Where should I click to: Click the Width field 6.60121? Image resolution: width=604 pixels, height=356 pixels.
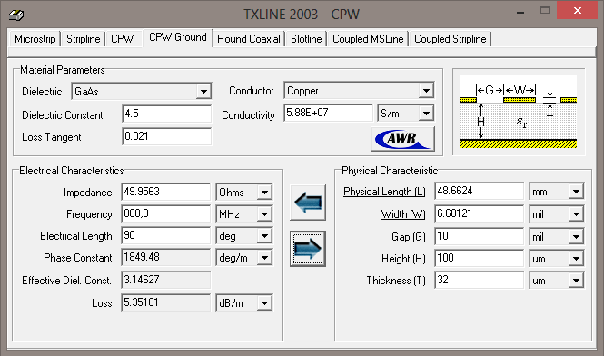pyautogui.click(x=480, y=213)
